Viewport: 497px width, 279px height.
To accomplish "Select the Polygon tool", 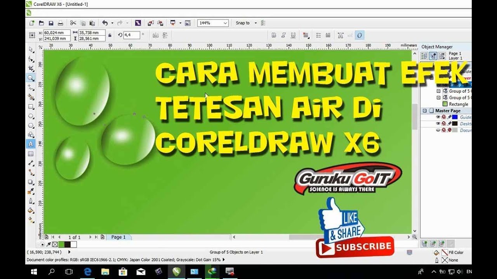I will [31, 126].
